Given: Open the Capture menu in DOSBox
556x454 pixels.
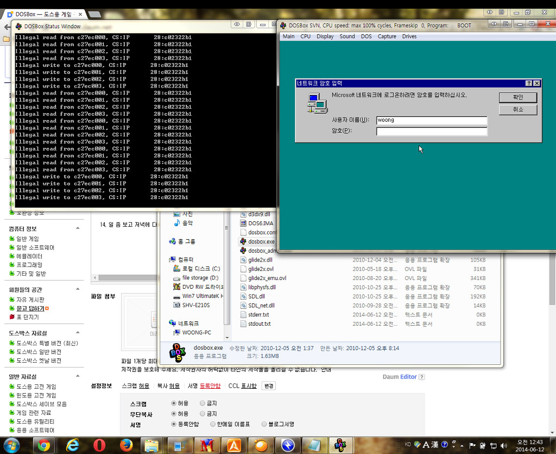Looking at the screenshot, I should pyautogui.click(x=387, y=36).
